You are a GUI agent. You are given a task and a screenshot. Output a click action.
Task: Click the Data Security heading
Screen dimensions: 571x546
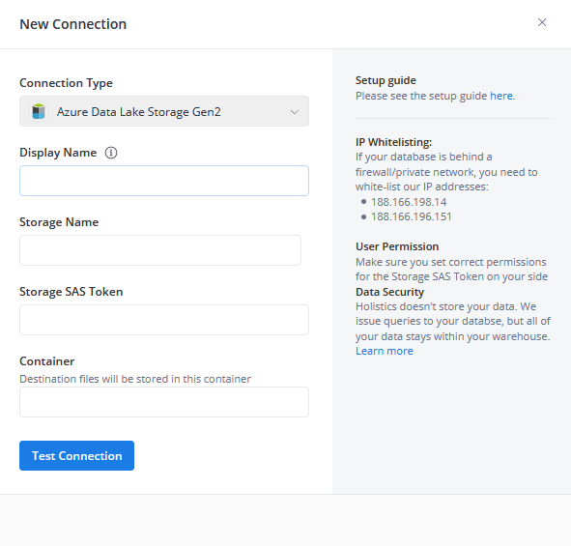pyautogui.click(x=389, y=292)
